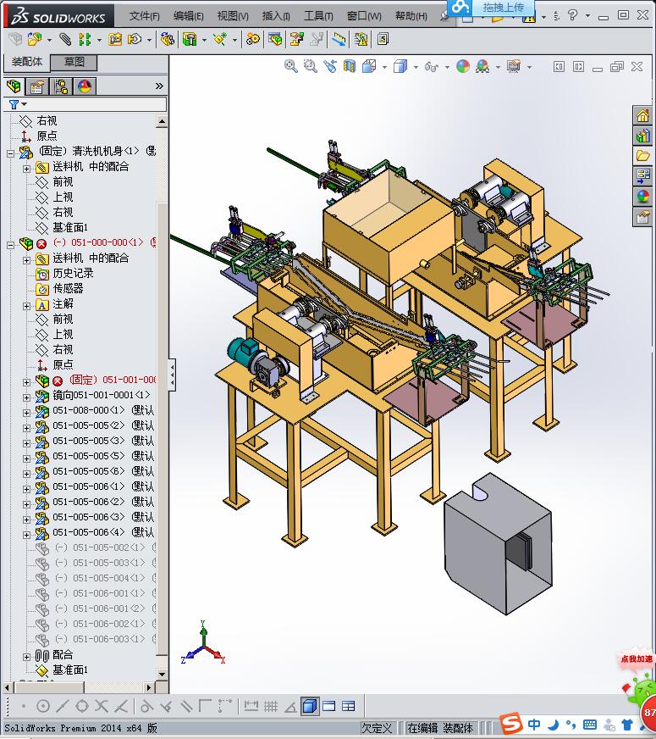Expand the manager pane tabs chevron
The height and width of the screenshot is (739, 656).
(159, 86)
